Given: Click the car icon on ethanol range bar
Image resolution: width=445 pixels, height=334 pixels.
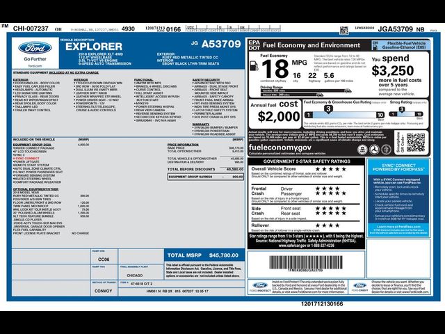Looking at the screenshot, I should 320,95.
